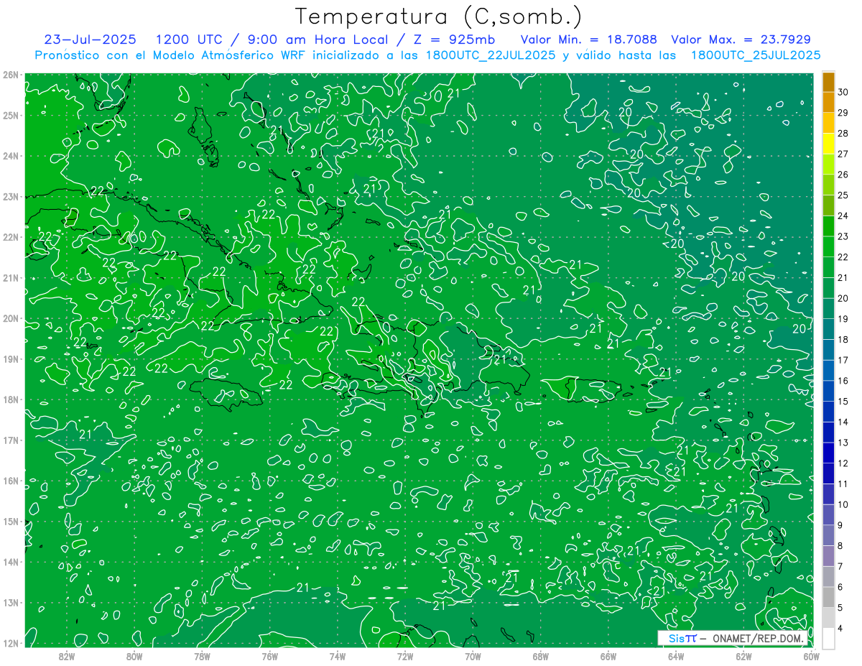This screenshot has width=862, height=666.
Task: Click legend value label '30'
Action: pos(843,92)
